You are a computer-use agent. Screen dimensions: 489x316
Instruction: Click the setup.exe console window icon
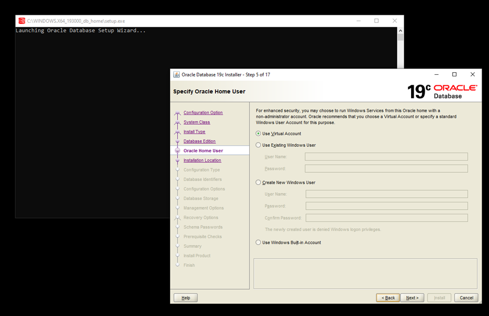pyautogui.click(x=22, y=21)
